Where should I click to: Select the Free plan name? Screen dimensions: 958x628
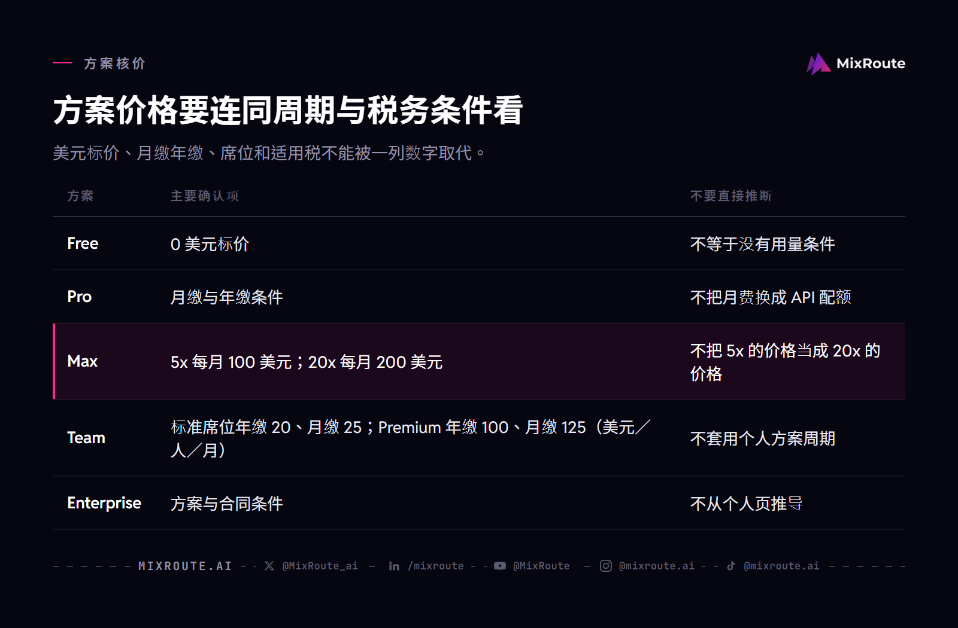[83, 243]
